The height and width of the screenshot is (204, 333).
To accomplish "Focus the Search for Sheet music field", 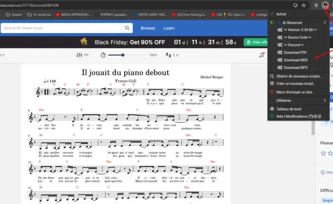I will 61,28.
